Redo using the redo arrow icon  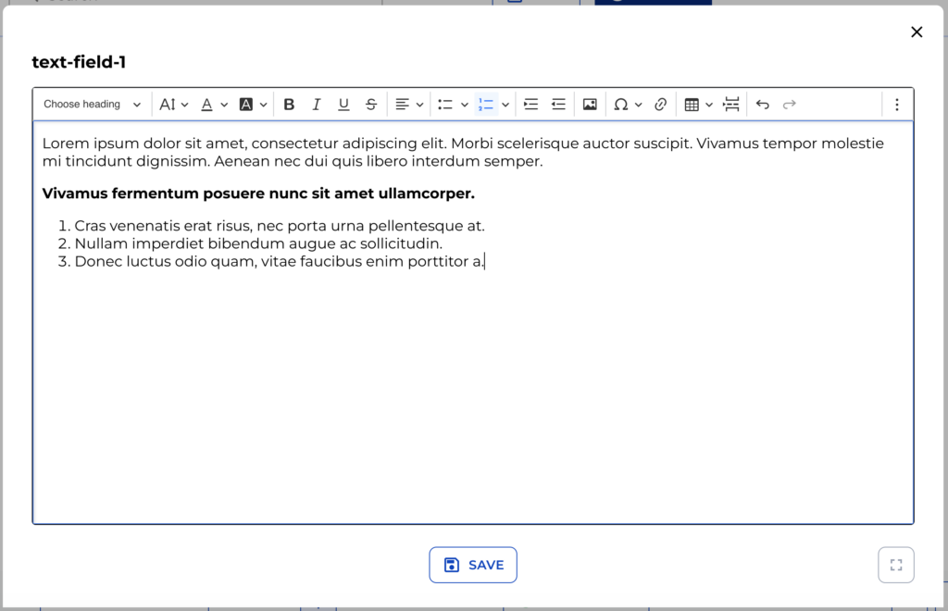[790, 104]
